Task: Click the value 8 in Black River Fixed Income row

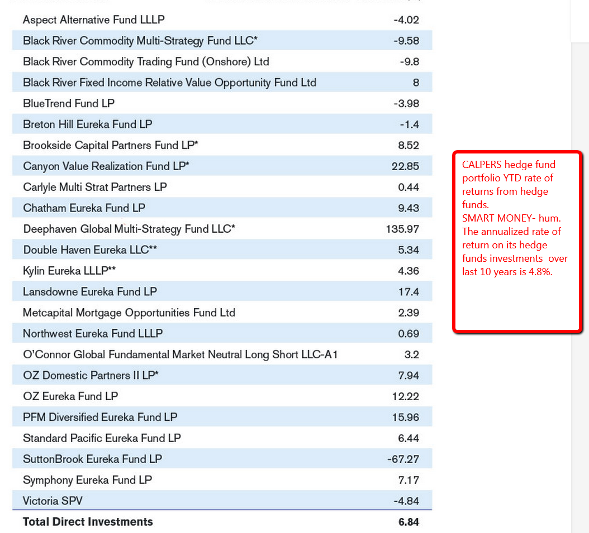Action: [x=416, y=83]
